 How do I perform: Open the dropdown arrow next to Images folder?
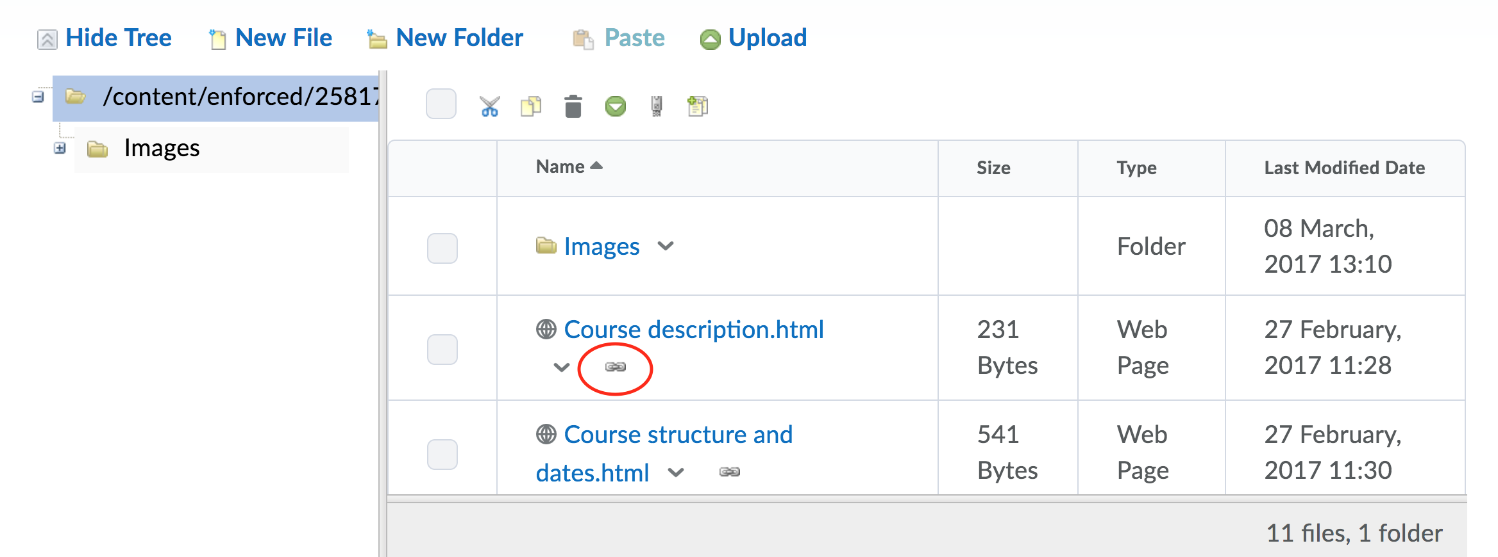(x=666, y=246)
